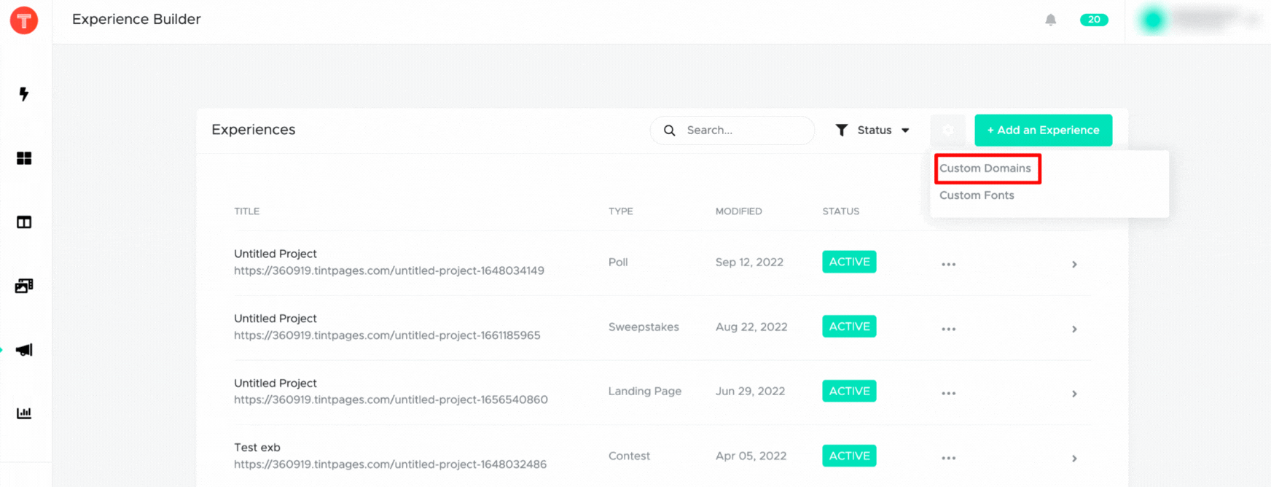Click the Poll type cell
Image resolution: width=1271 pixels, height=487 pixels.
[618, 262]
